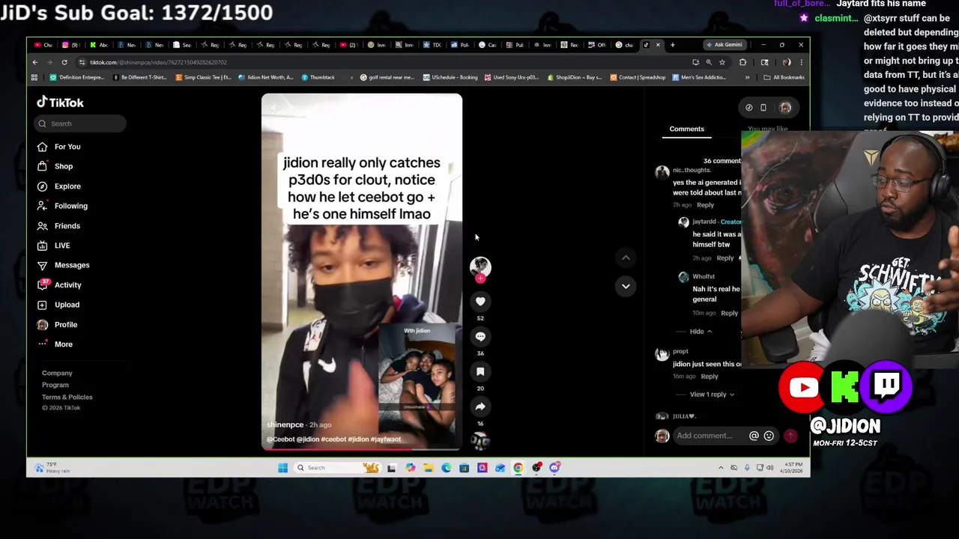Open the Get app phone icon

[x=763, y=108]
